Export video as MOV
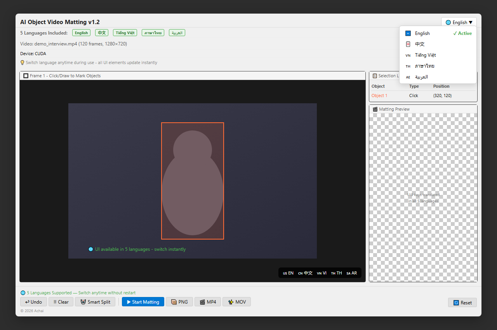The height and width of the screenshot is (330, 497). click(236, 302)
